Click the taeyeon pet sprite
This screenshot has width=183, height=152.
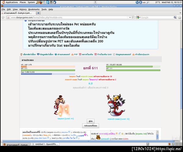click(x=62, y=106)
